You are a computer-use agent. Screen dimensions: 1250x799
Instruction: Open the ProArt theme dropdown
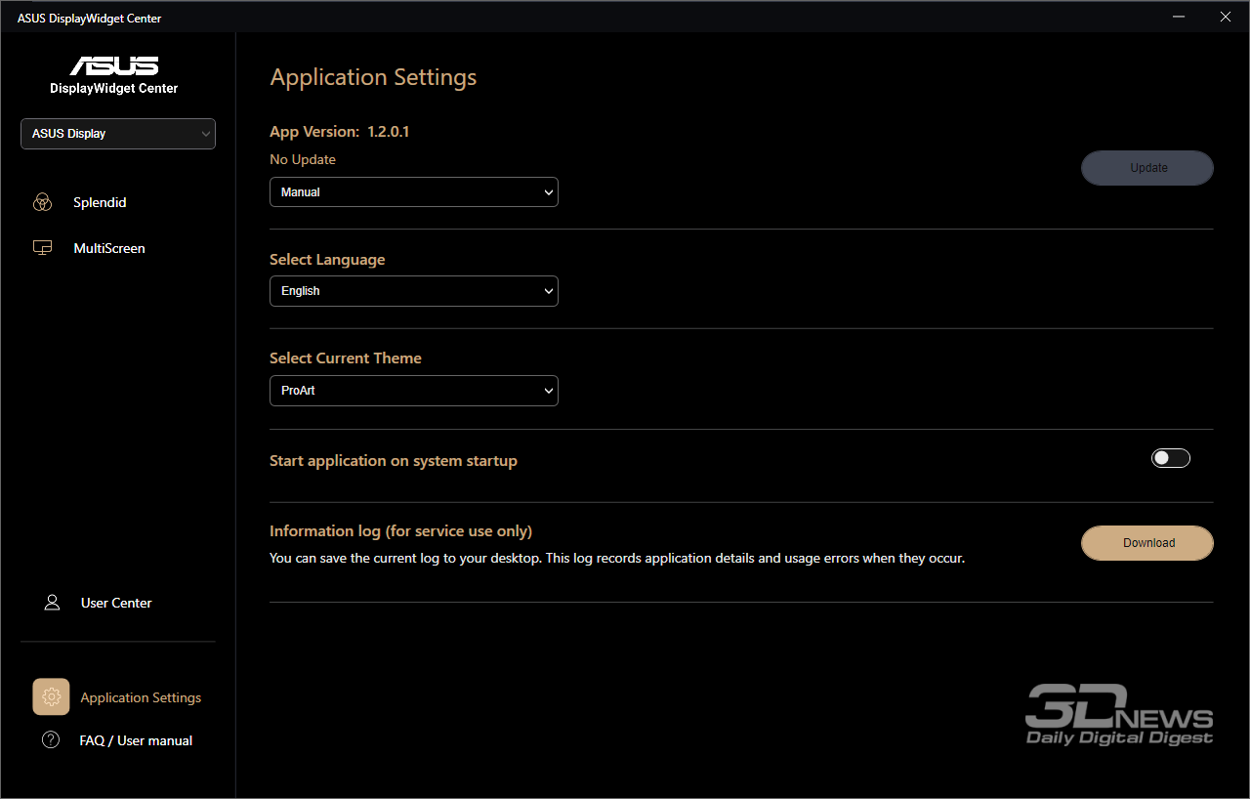coord(414,391)
